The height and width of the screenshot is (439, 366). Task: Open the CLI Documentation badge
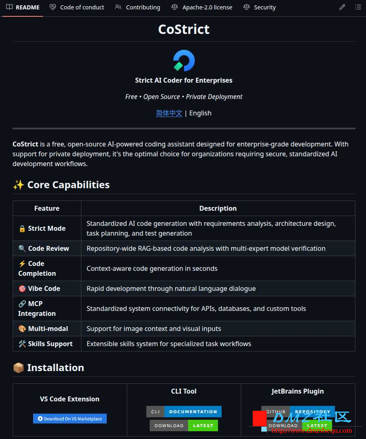[184, 412]
